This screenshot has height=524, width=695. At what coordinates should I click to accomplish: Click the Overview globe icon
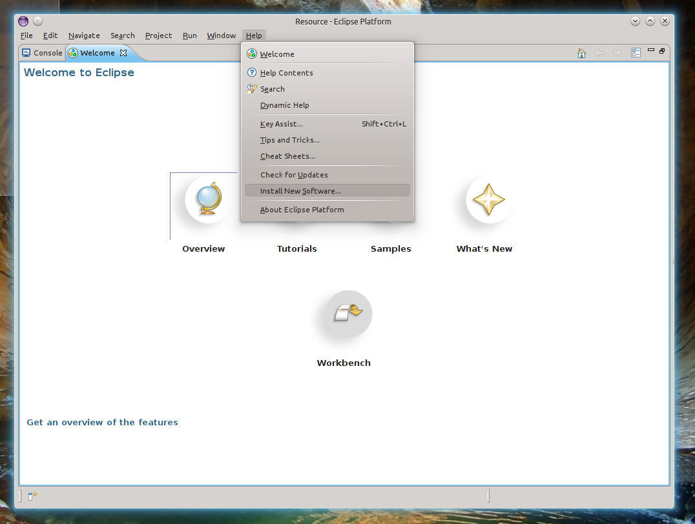pos(208,199)
